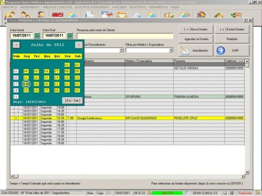The image size is (262, 196).
Task: Select the DR FLAVIO QUADRADO doctor cell
Action: coord(149,118)
